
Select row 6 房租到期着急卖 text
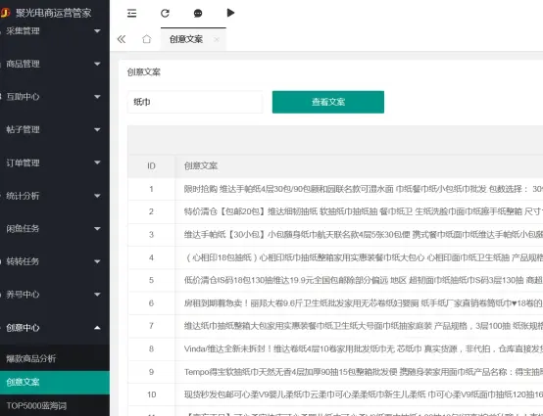pyautogui.click(x=364, y=303)
